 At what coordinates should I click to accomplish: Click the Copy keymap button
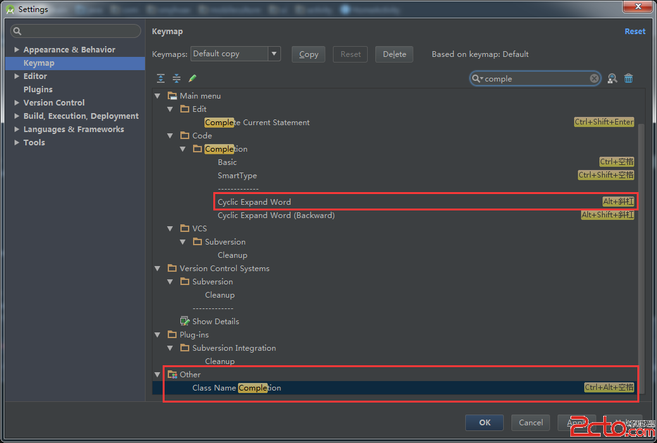(309, 54)
